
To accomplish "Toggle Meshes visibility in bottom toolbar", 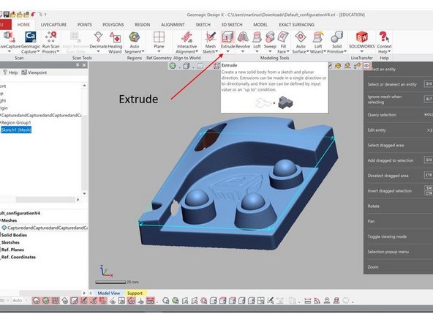I will pyautogui.click(x=37, y=301).
